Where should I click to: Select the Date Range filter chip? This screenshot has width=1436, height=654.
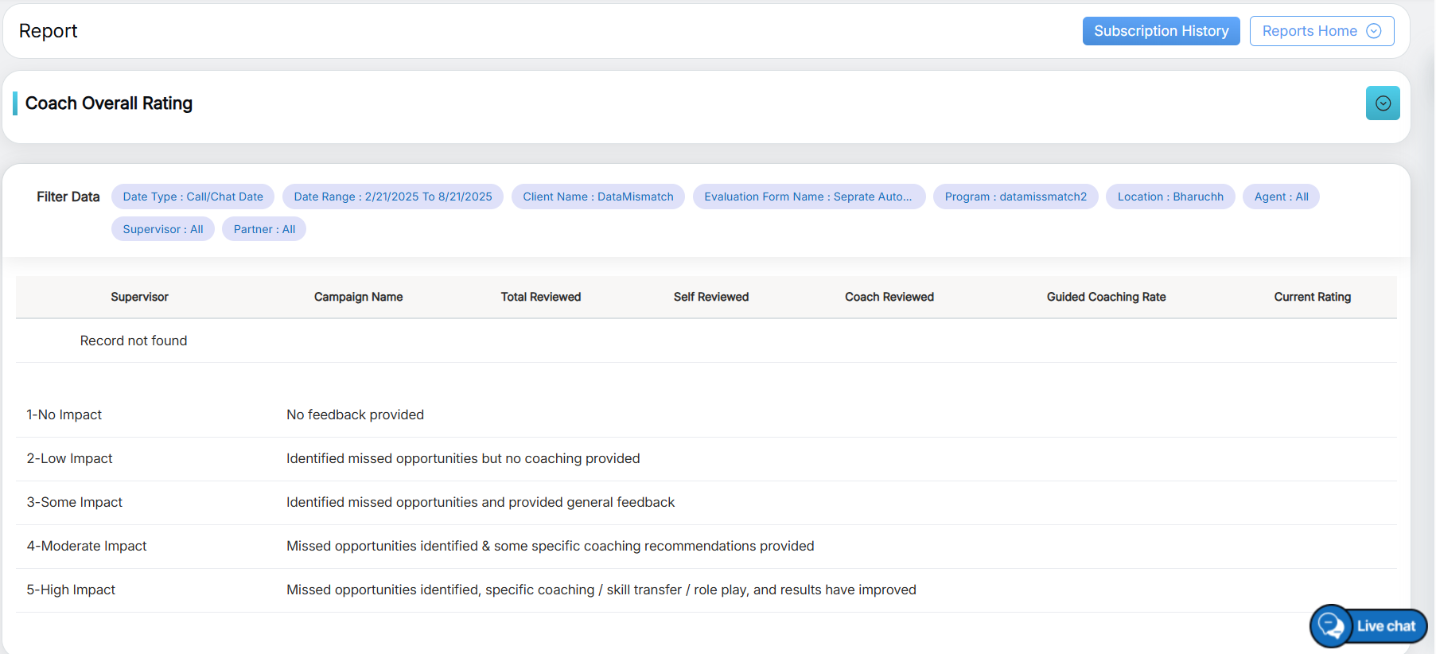392,197
